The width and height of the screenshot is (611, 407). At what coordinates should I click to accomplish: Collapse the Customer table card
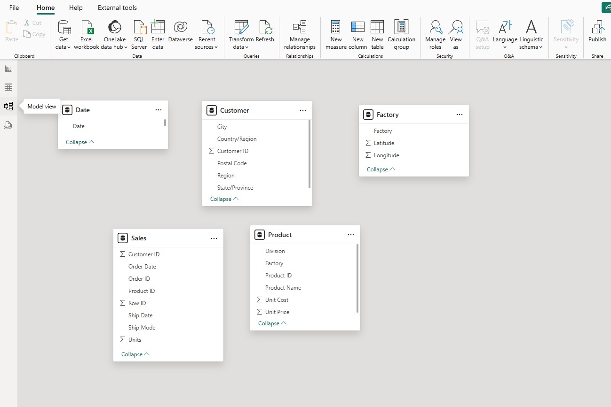224,199
